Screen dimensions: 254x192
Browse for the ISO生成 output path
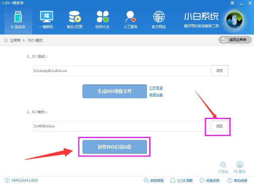coord(219,71)
